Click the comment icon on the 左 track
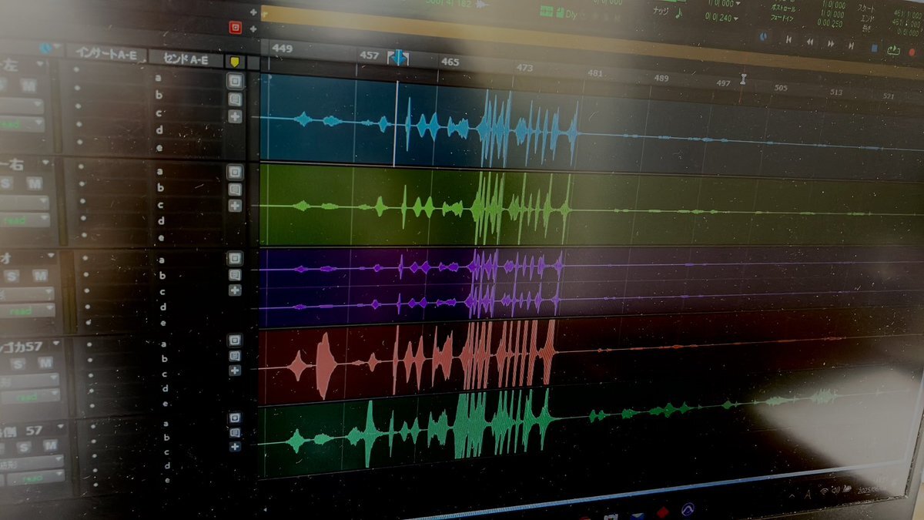 tap(236, 99)
